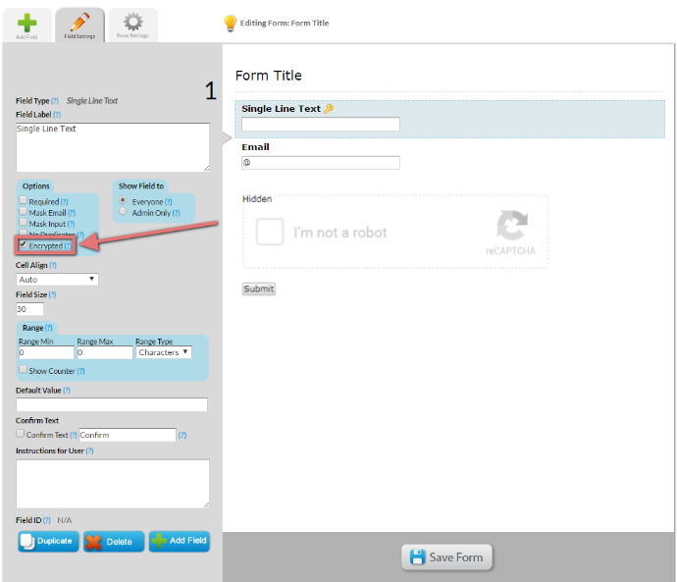
Task: Enable the Show Counter checkbox
Action: tap(23, 370)
